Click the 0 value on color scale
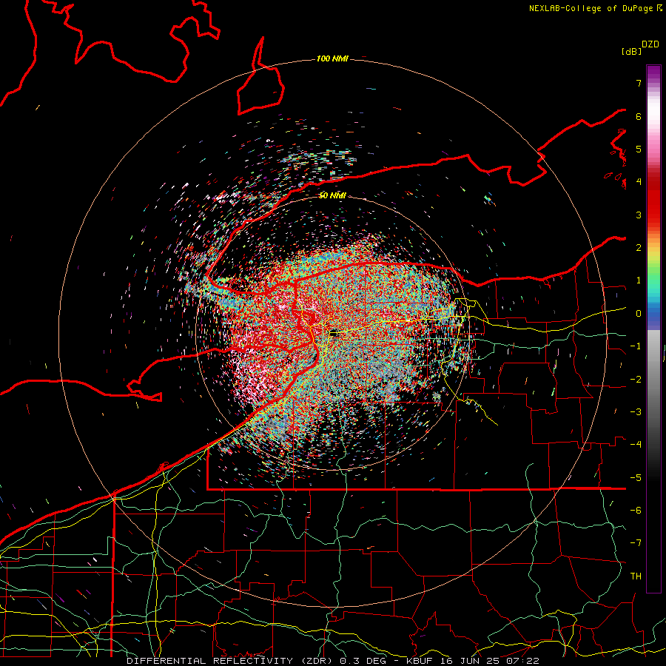The height and width of the screenshot is (666, 666). tap(639, 314)
